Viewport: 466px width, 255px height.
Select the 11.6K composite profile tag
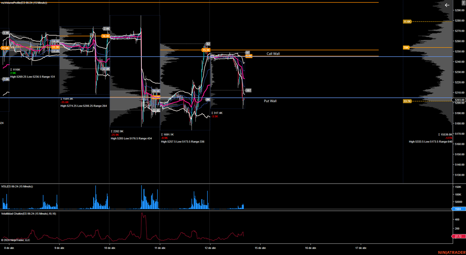tap(407, 22)
